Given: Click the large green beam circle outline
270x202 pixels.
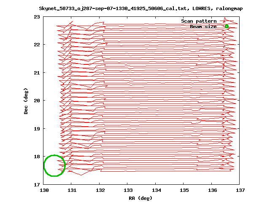Looking at the screenshot, I should click(54, 165).
